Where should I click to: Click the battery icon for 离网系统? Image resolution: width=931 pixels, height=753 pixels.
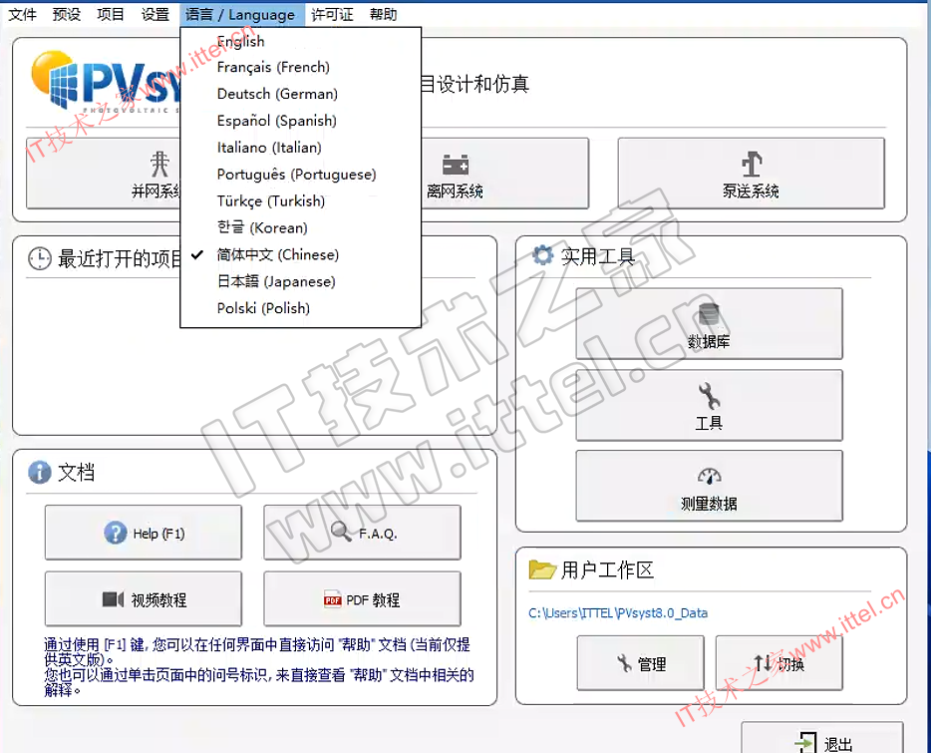click(456, 165)
